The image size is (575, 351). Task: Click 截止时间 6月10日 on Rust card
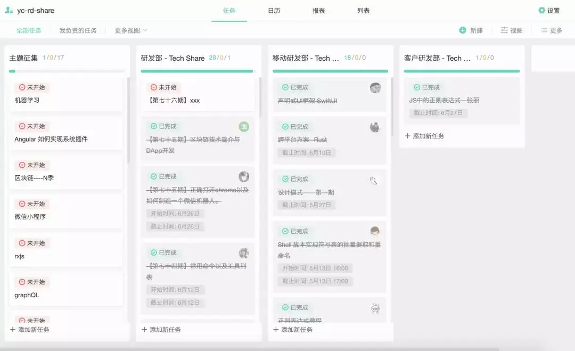pyautogui.click(x=307, y=152)
